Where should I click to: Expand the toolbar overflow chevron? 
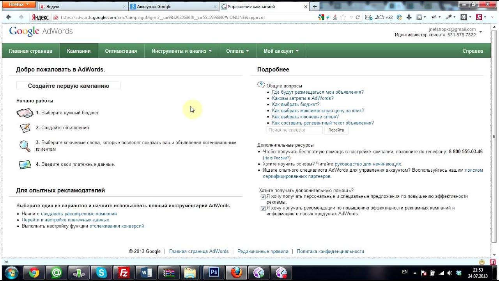(492, 17)
